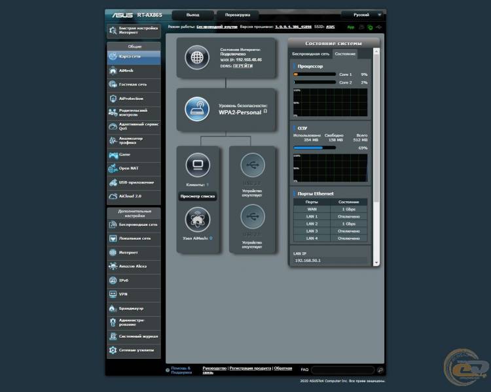Open Анализатор трафика traffic analyzer
The height and width of the screenshot is (392, 491).
[x=134, y=140]
